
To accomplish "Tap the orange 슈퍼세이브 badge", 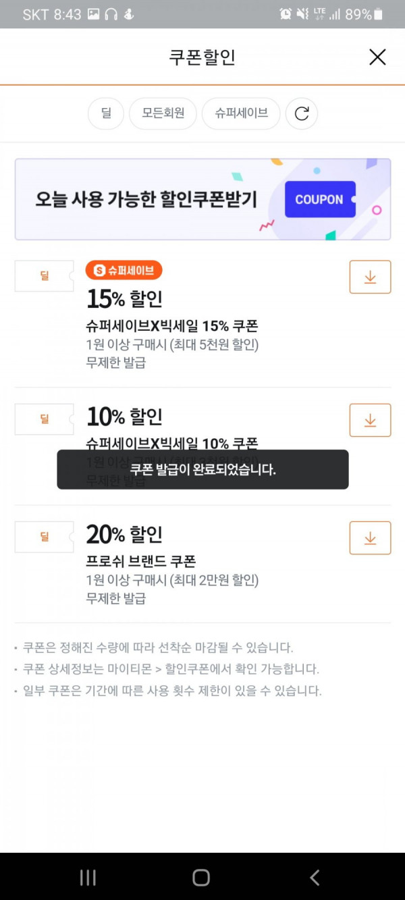I will point(124,271).
